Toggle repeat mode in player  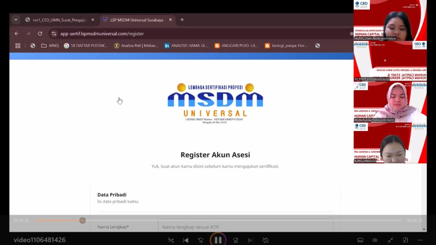(x=265, y=240)
